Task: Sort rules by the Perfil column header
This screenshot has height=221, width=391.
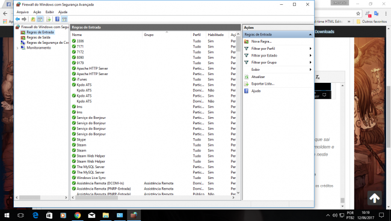Action: click(197, 35)
